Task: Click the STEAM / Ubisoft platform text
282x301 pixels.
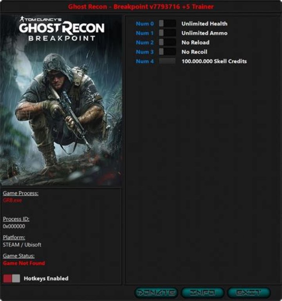Action: (x=22, y=245)
